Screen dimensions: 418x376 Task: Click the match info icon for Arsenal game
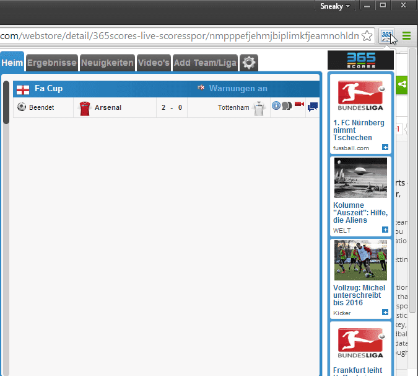[276, 105]
